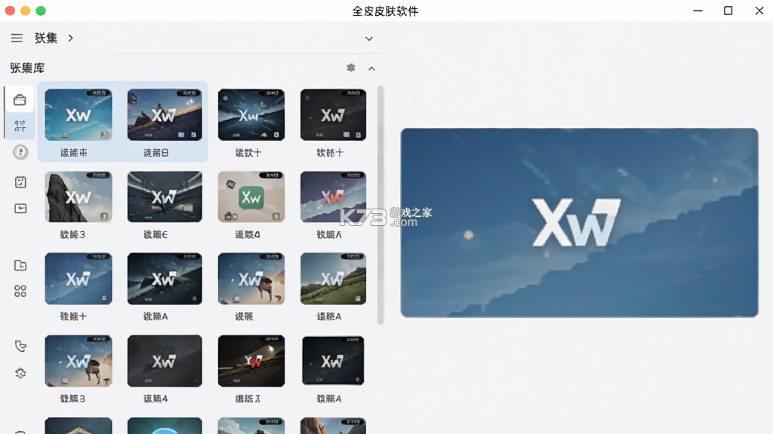Click the 张集 breadcrumb label
Image resolution: width=773 pixels, height=434 pixels.
pyautogui.click(x=46, y=38)
